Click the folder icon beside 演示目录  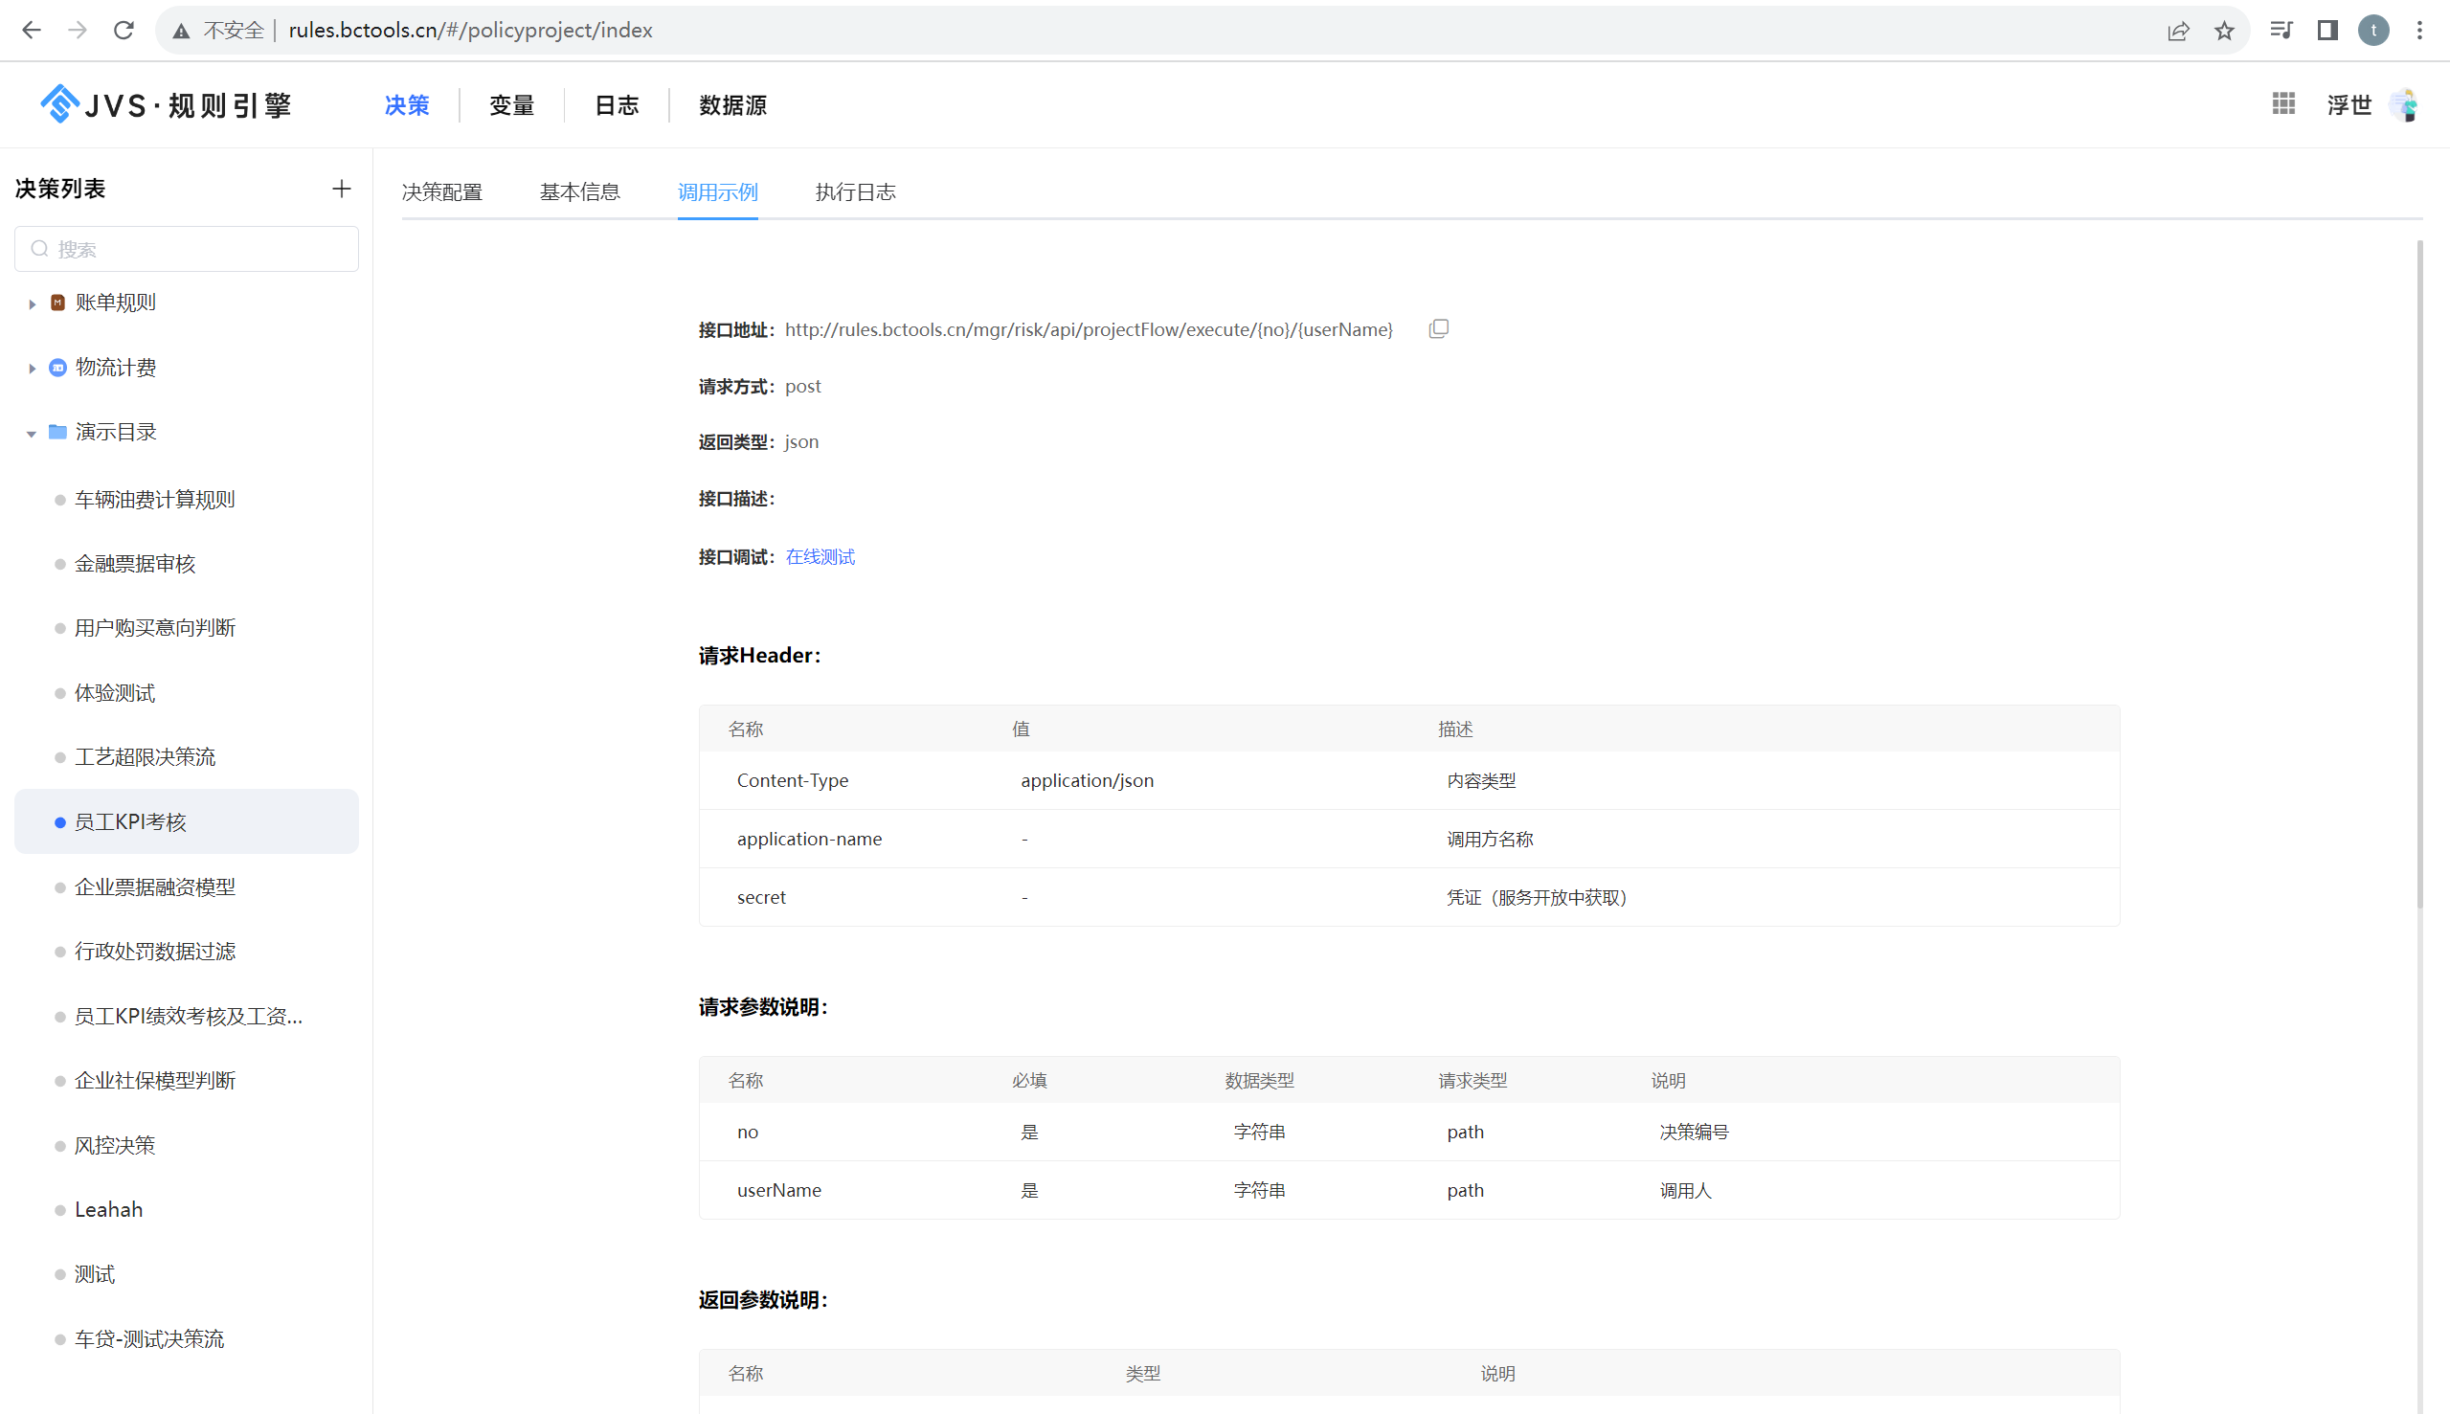56,432
